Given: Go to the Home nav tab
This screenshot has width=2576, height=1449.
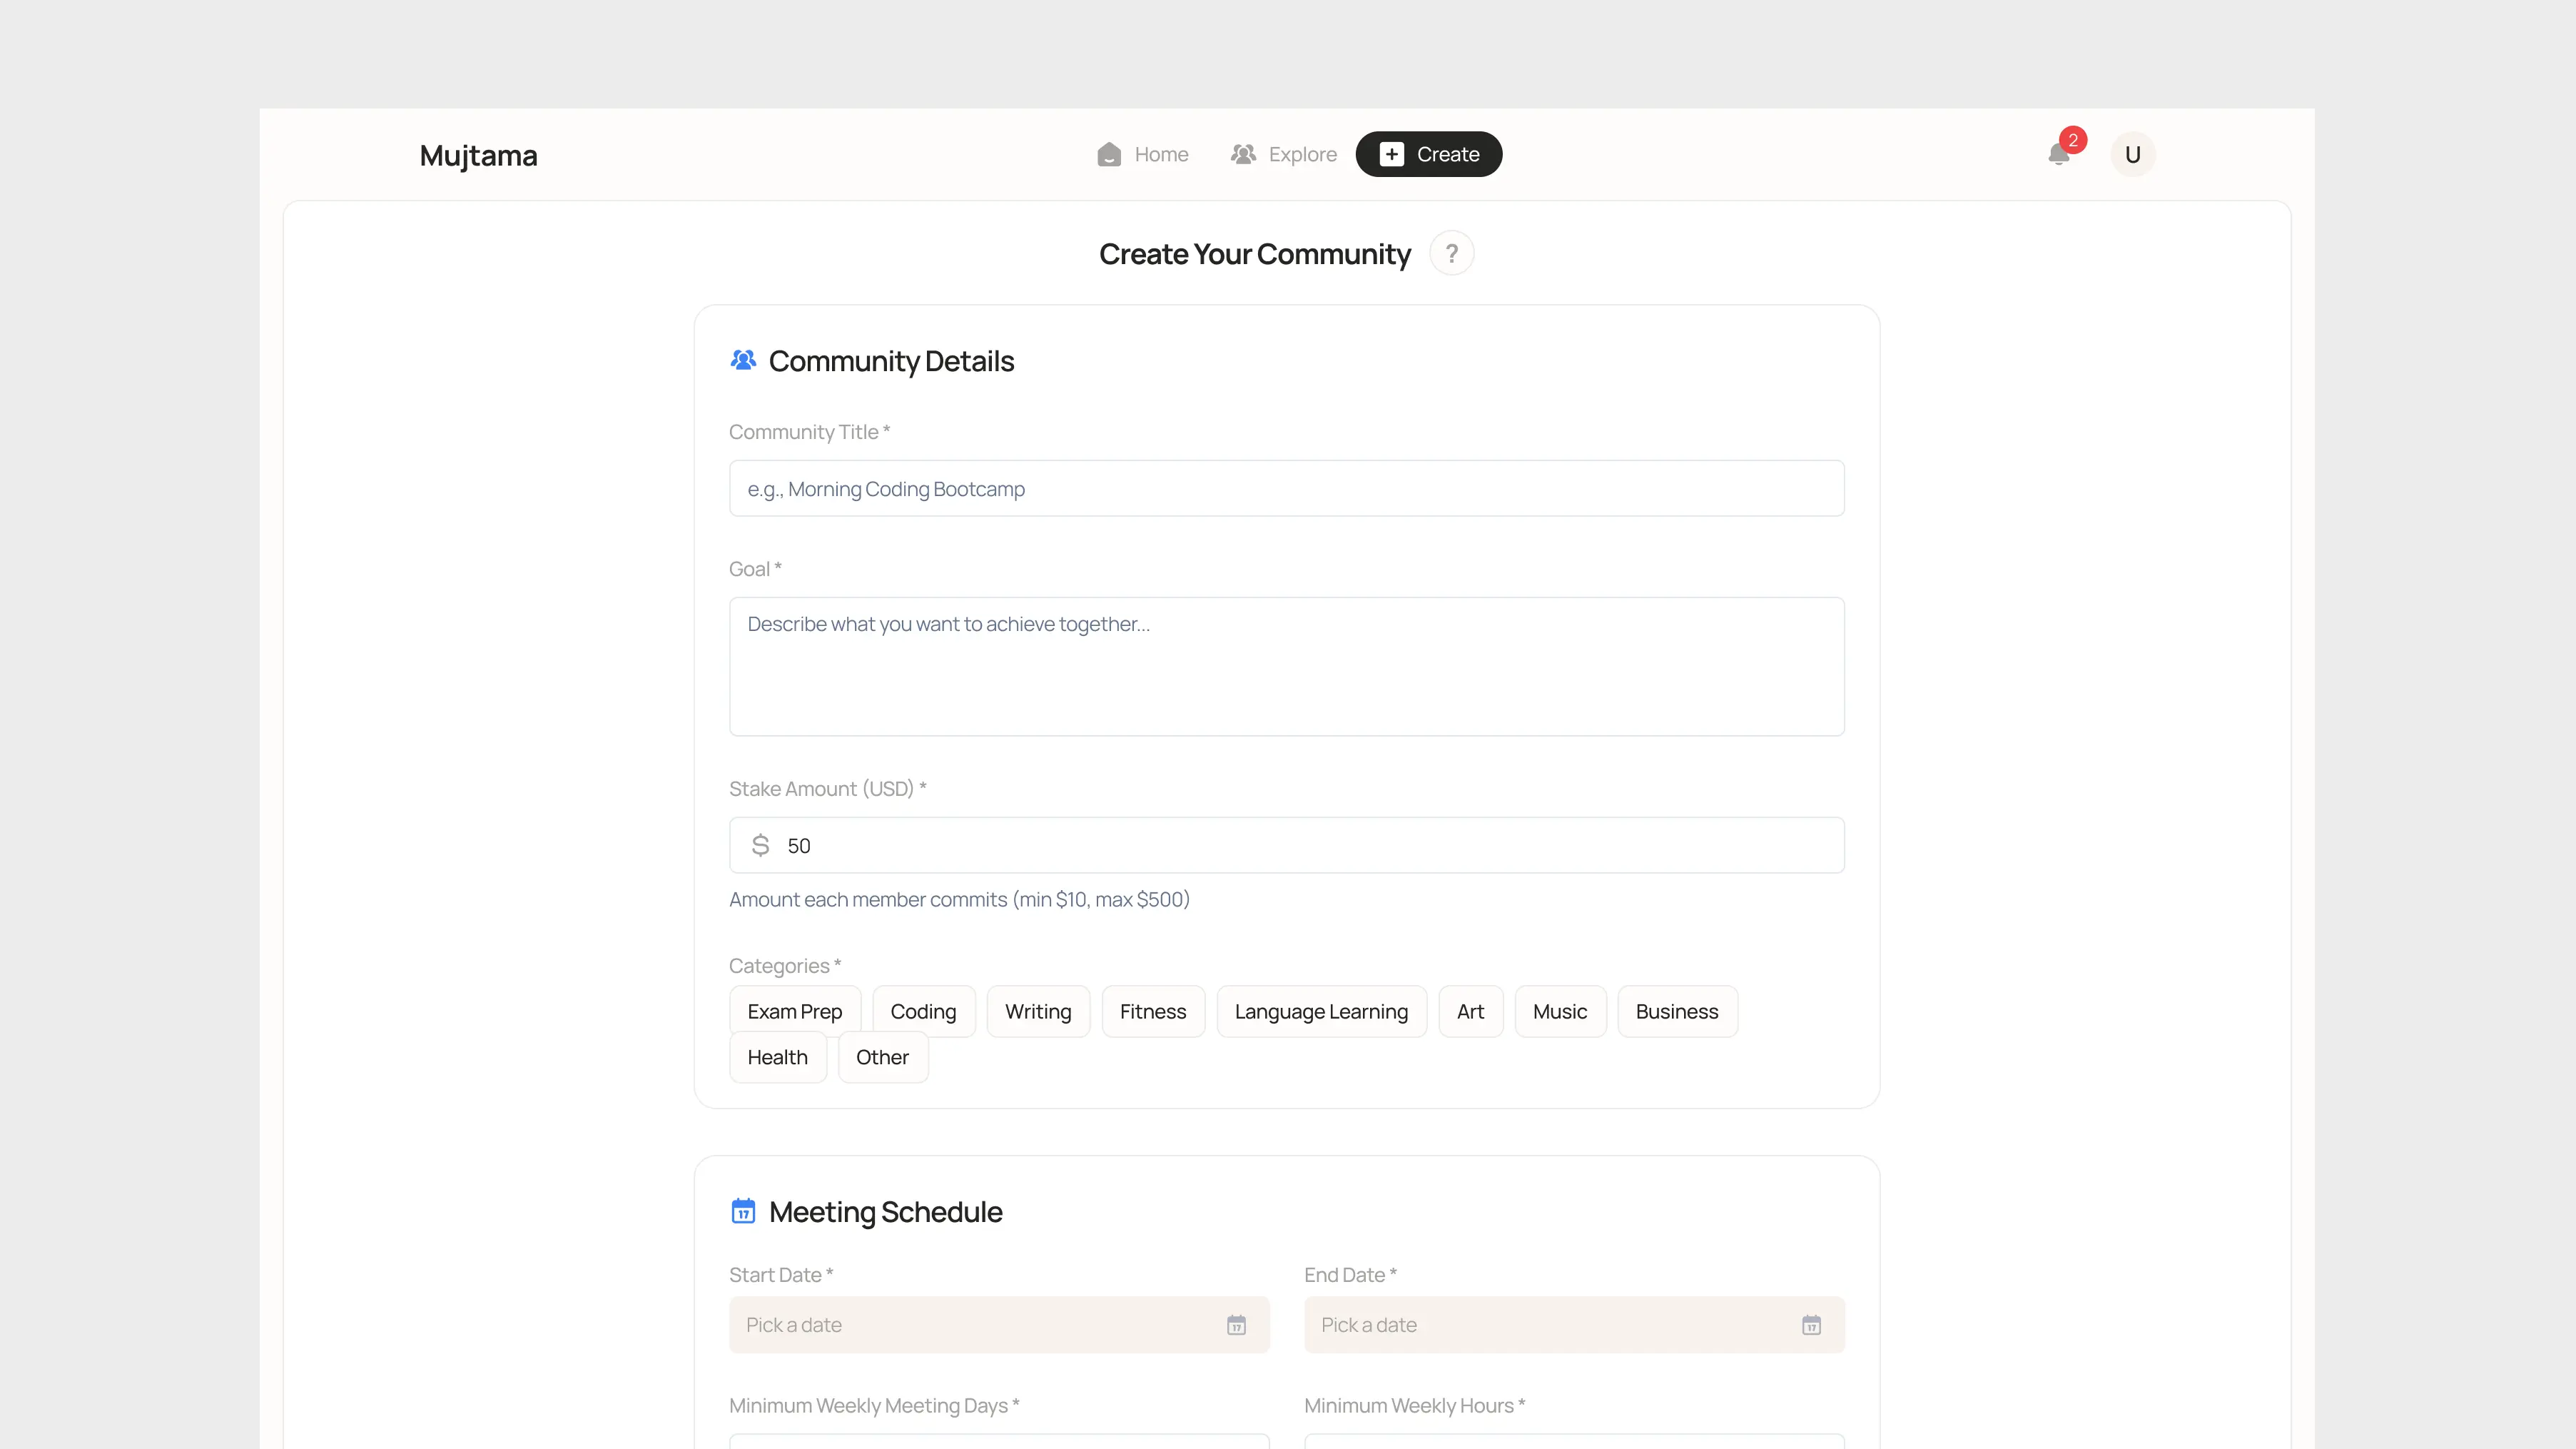Looking at the screenshot, I should (x=1160, y=155).
